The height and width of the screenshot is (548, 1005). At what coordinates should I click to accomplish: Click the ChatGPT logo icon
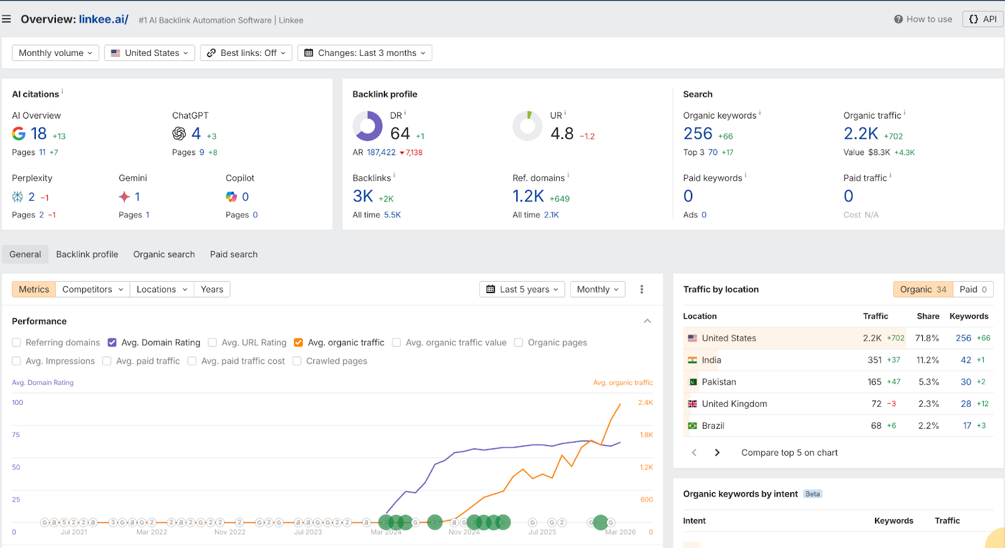179,134
